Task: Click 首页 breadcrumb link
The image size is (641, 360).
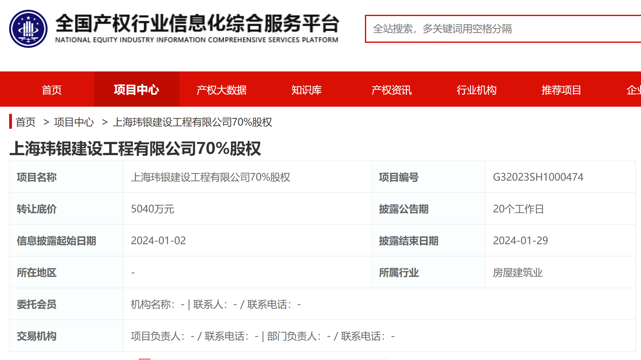Action: coord(26,122)
